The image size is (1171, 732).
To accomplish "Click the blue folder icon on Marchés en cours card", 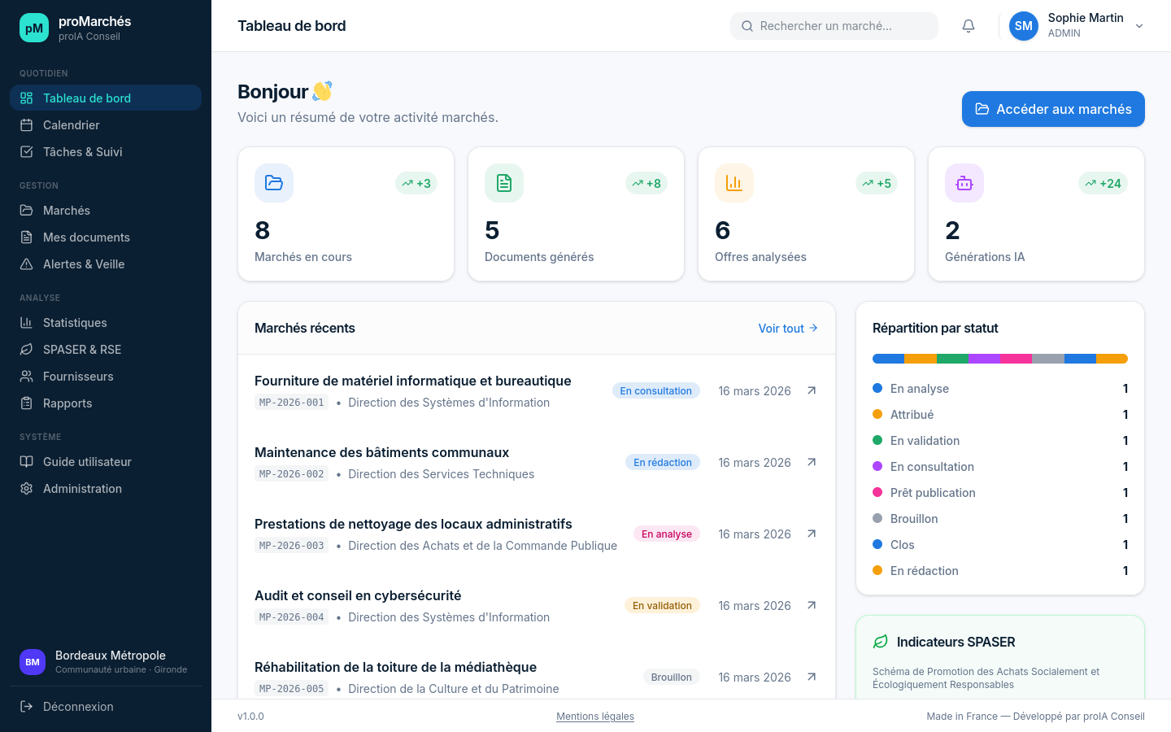I will pos(274,183).
